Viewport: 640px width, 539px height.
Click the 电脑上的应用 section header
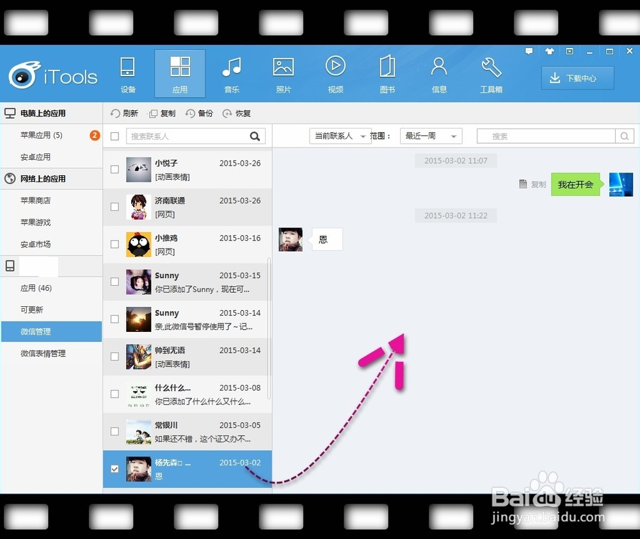pos(51,113)
